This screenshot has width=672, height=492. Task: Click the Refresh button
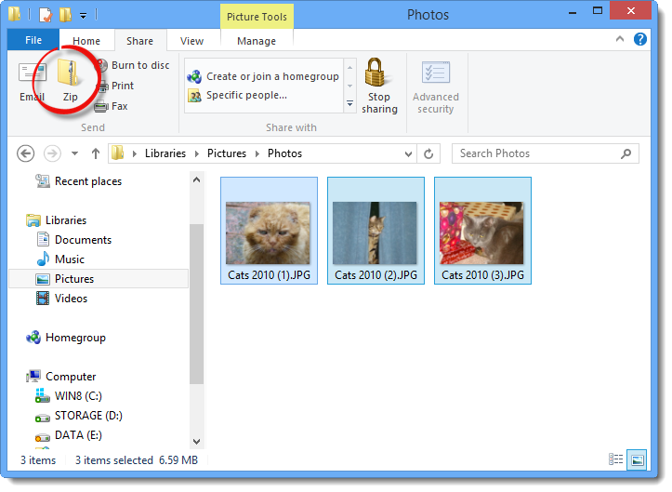tap(428, 153)
